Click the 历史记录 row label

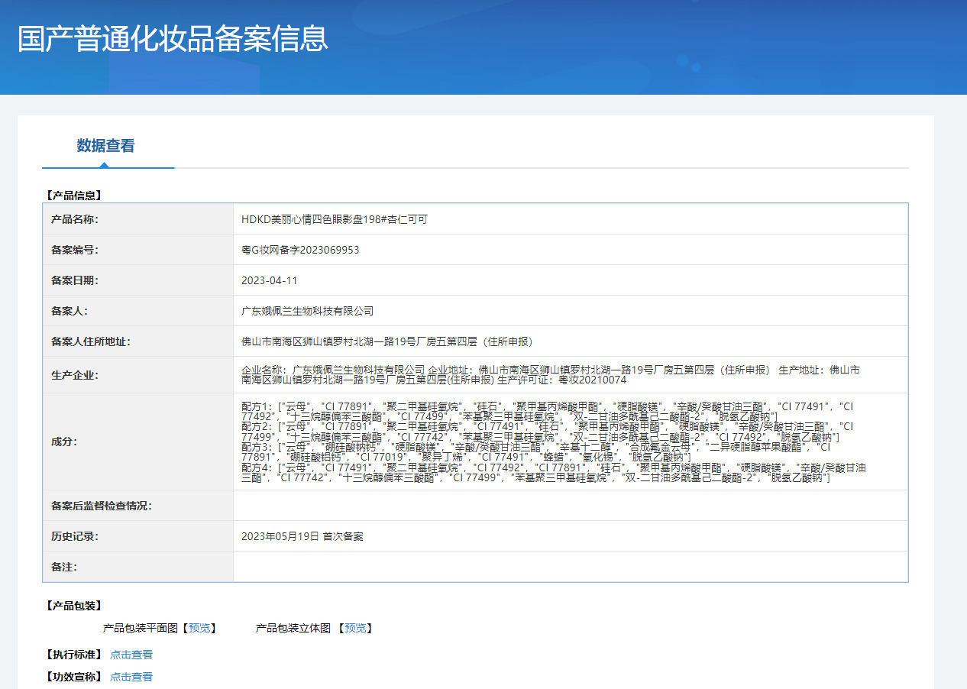[75, 536]
